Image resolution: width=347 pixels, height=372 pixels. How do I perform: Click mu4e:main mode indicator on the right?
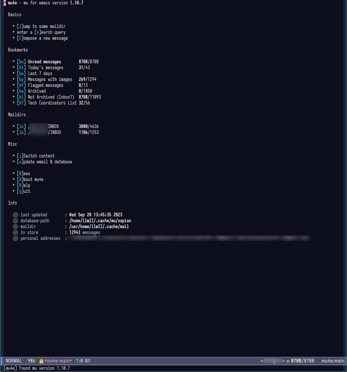333,361
